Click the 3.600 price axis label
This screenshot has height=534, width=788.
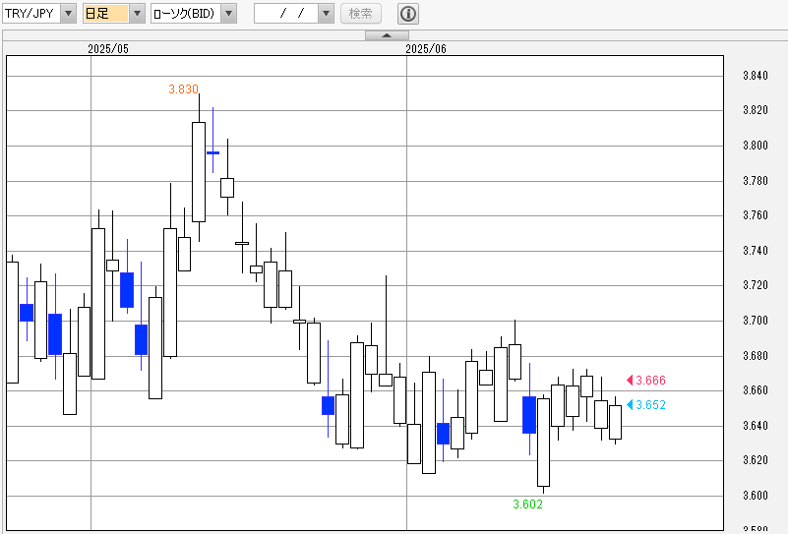click(756, 496)
